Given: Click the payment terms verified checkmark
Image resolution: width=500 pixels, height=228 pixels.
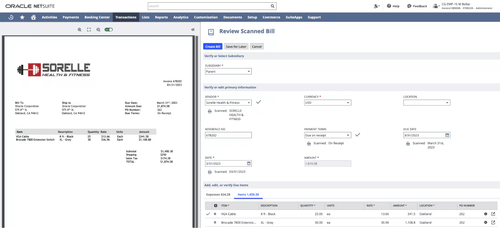Looking at the screenshot, I should point(358,135).
